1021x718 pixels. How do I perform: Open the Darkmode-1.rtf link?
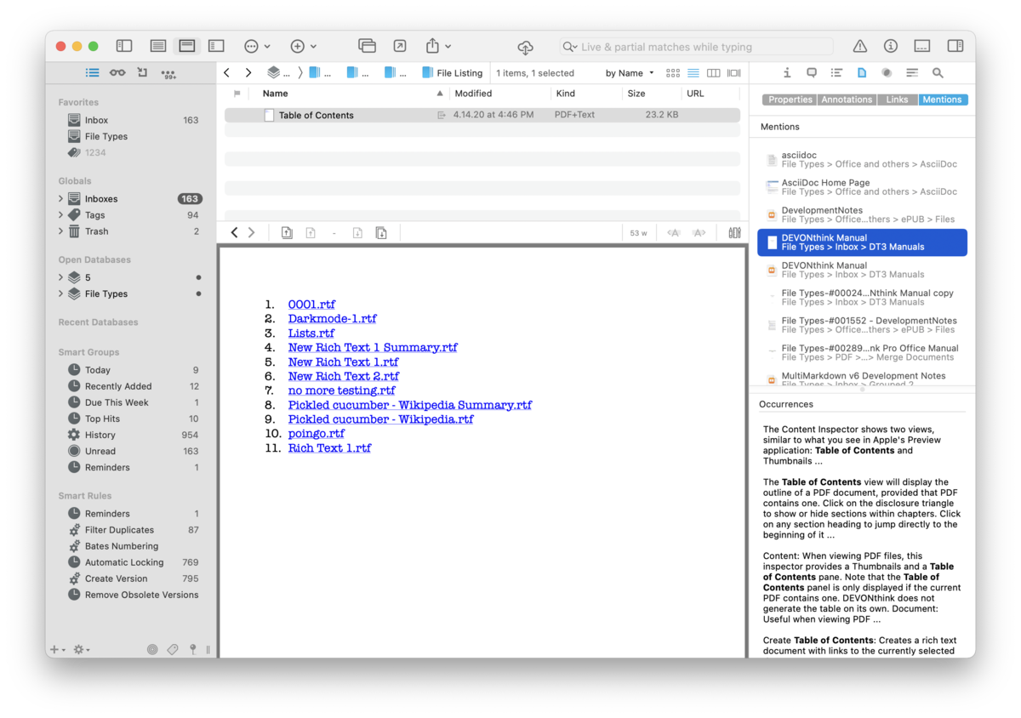click(x=332, y=318)
